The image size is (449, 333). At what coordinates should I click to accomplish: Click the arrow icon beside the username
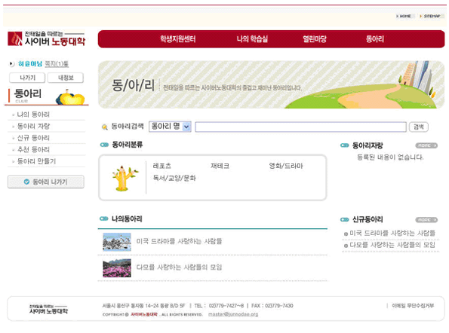point(11,64)
